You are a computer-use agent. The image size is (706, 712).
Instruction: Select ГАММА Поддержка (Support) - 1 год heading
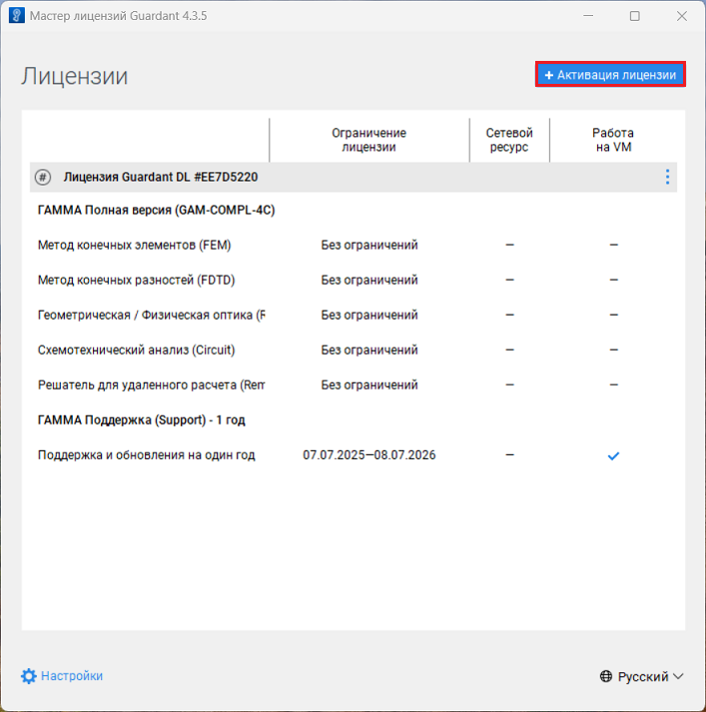click(x=141, y=420)
